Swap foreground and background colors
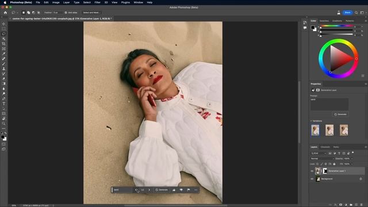Screen dimensions: 368x207 click(5, 133)
